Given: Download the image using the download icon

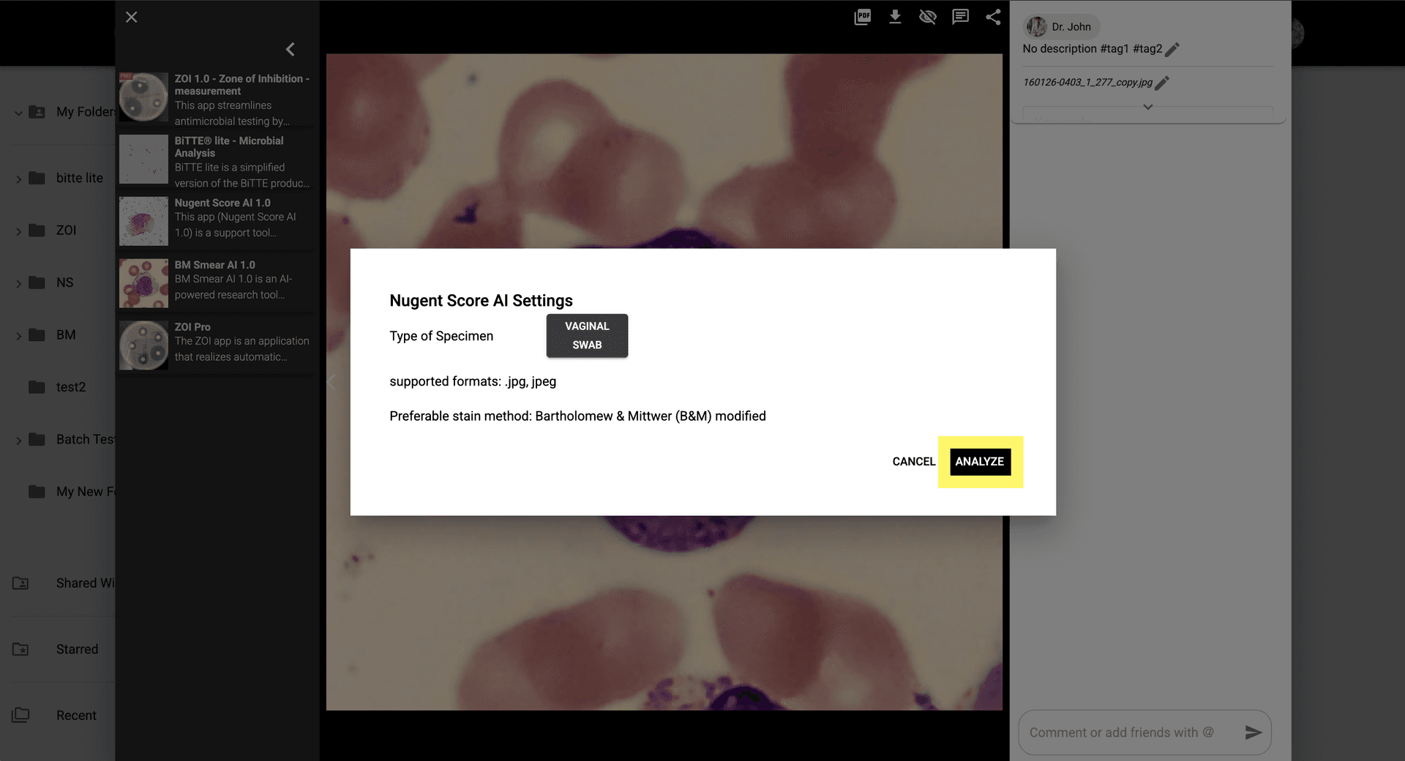Looking at the screenshot, I should pos(895,17).
